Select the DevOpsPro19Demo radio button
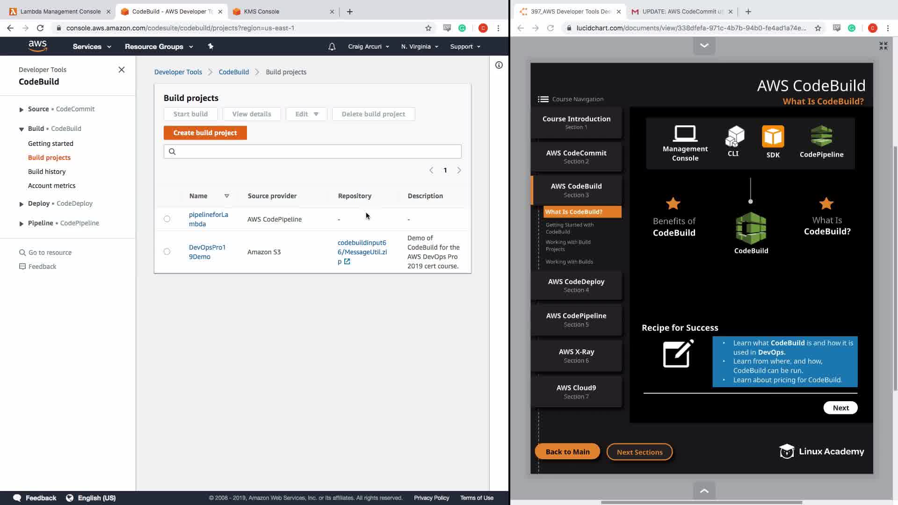This screenshot has width=898, height=505. [x=167, y=252]
